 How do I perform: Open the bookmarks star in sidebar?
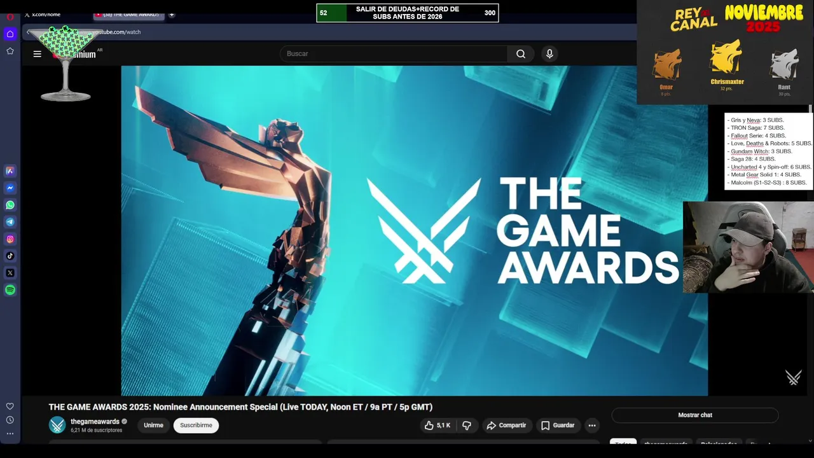point(10,51)
